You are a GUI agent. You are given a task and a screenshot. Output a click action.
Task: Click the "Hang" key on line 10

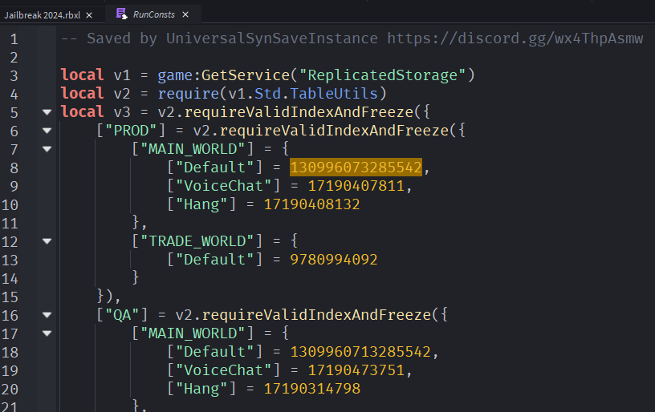tap(201, 204)
